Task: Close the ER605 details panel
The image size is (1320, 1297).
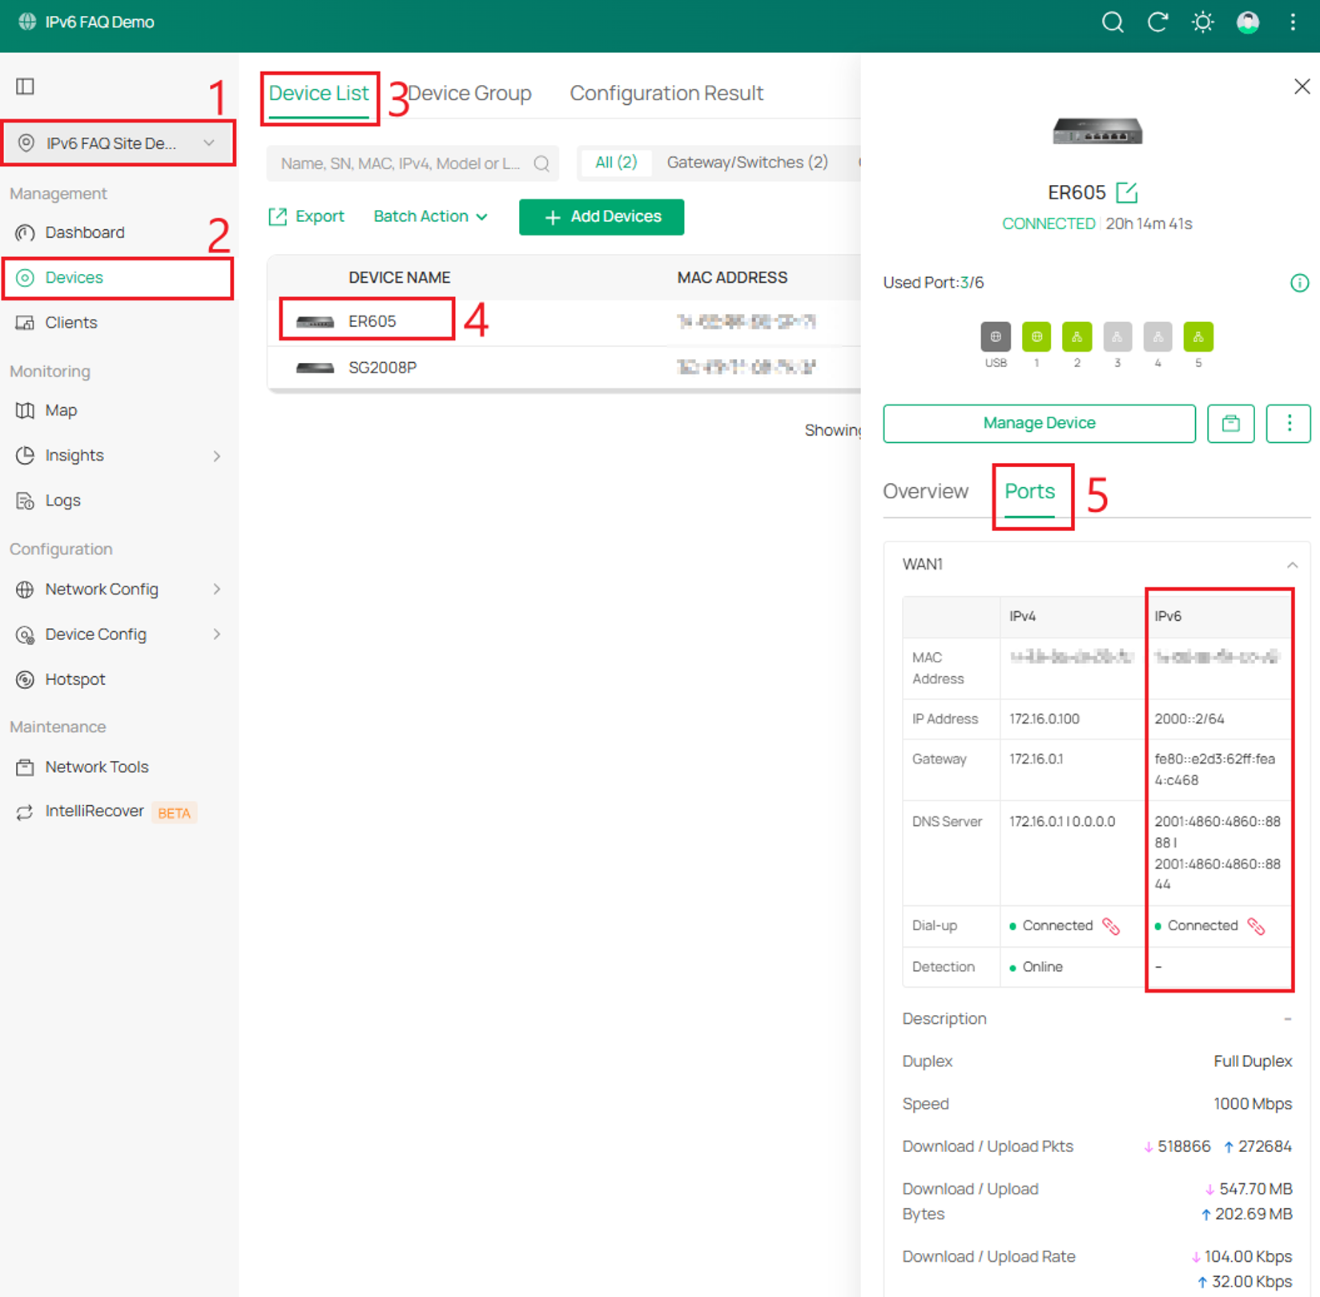Action: pos(1302,87)
